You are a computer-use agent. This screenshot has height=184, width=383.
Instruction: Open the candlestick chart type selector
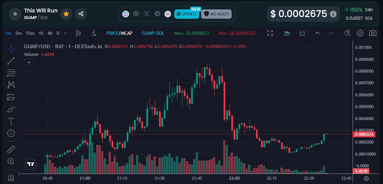(78, 33)
